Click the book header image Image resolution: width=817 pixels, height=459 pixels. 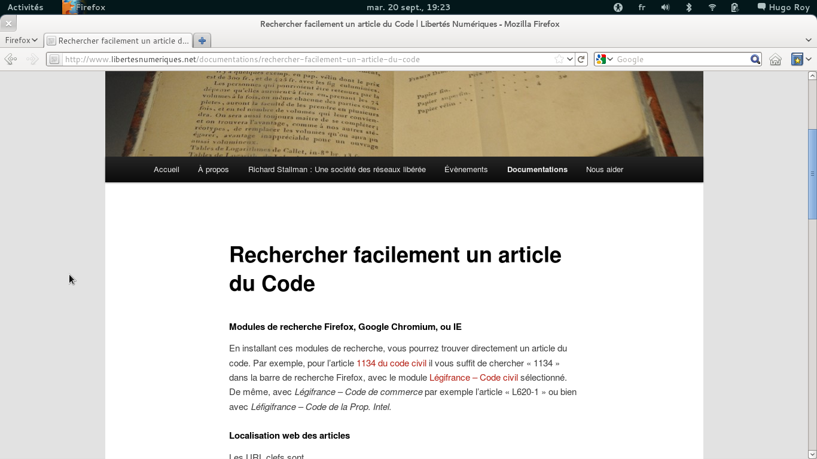coord(404,114)
